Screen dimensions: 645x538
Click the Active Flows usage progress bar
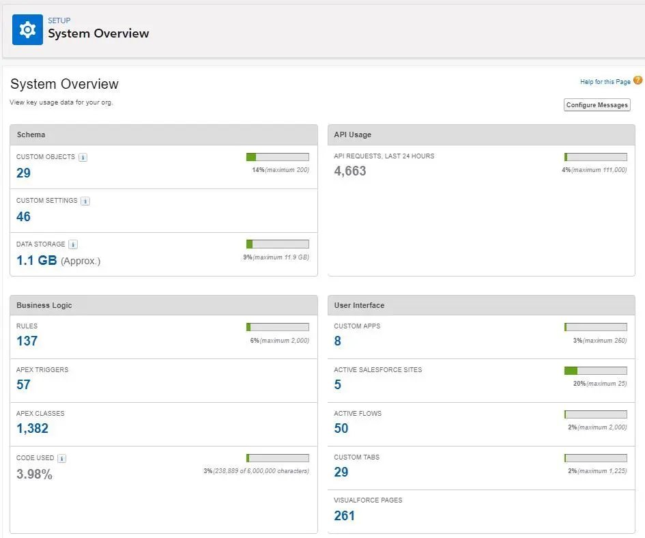tap(596, 414)
